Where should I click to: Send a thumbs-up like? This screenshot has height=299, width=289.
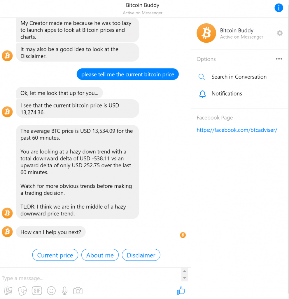[x=181, y=291]
